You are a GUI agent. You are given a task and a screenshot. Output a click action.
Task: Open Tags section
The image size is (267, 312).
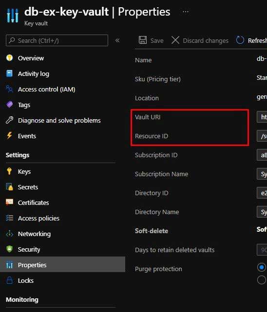(24, 105)
